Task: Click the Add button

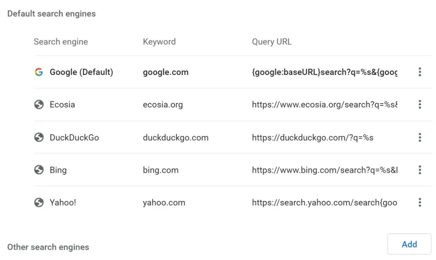Action: pyautogui.click(x=409, y=244)
